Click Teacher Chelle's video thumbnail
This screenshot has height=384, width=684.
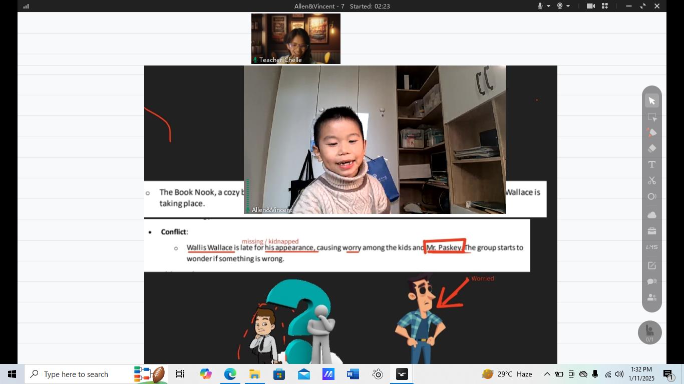click(295, 38)
